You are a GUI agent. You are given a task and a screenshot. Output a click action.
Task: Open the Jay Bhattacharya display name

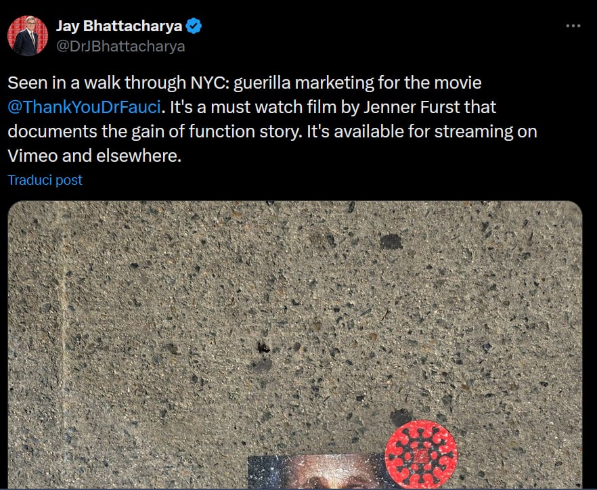pyautogui.click(x=119, y=26)
